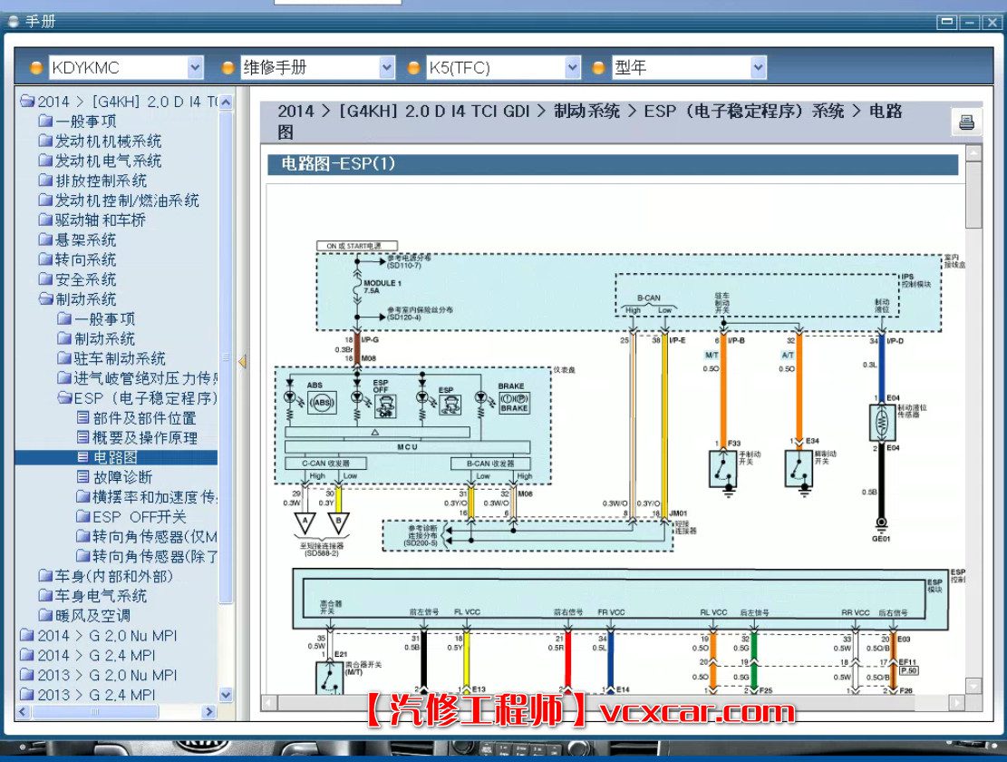The image size is (1007, 762).
Task: Open the ESP OFF开关 tree item
Action: tap(140, 517)
